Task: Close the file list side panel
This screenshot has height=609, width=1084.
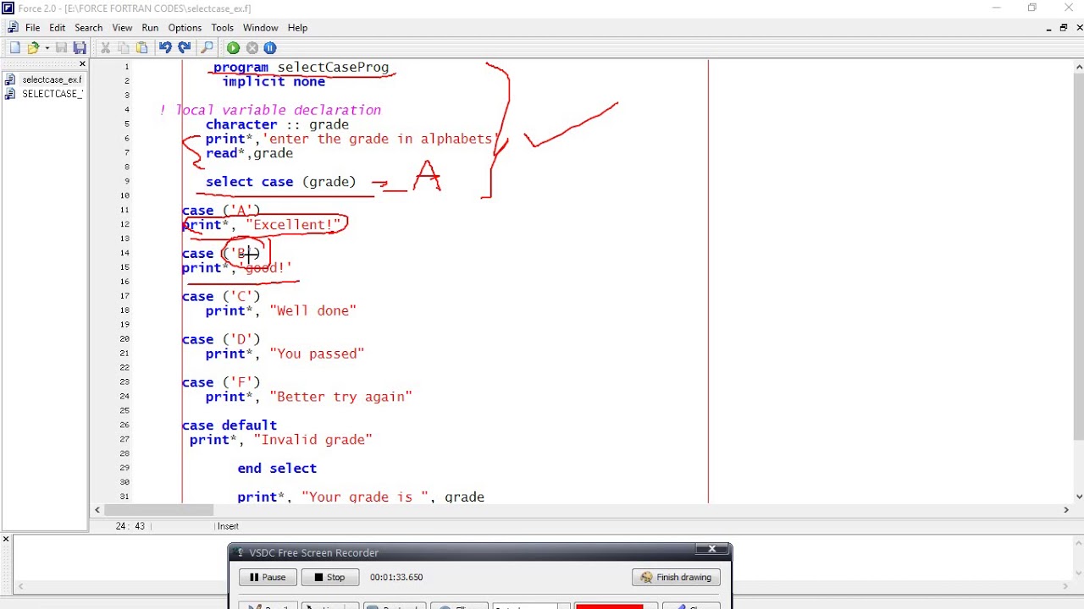Action: tap(82, 64)
